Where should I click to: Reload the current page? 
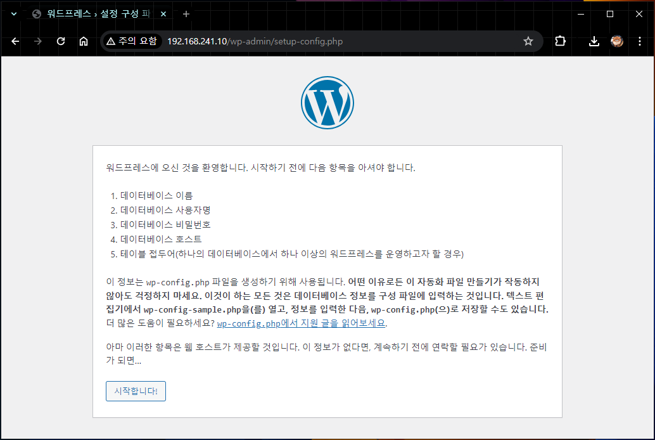[61, 41]
